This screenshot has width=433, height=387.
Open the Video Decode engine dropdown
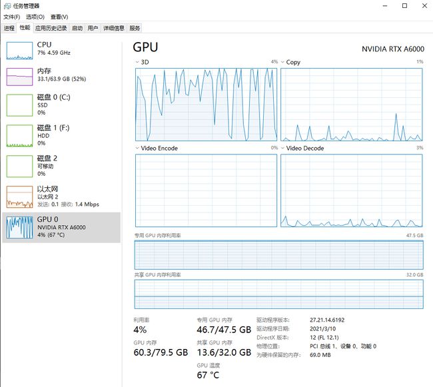pyautogui.click(x=282, y=148)
